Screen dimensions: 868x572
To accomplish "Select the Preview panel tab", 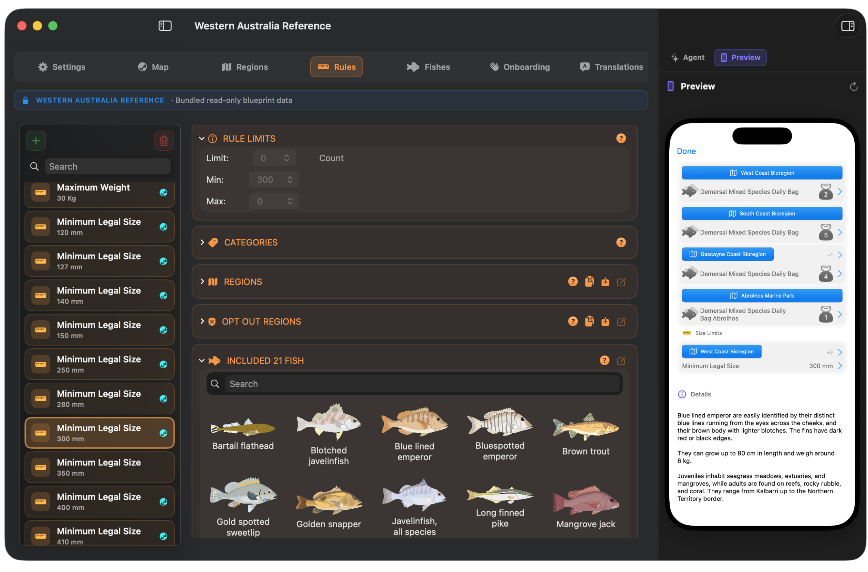I will (x=740, y=58).
